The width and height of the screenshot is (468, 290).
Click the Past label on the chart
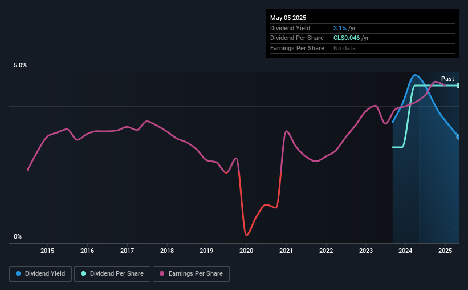[x=447, y=79]
